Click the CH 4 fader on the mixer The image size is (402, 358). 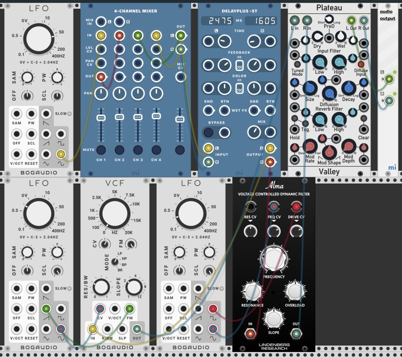(156, 116)
